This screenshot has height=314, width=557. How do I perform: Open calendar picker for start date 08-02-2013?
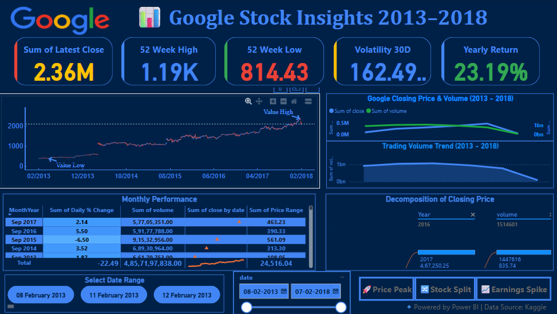click(x=283, y=291)
